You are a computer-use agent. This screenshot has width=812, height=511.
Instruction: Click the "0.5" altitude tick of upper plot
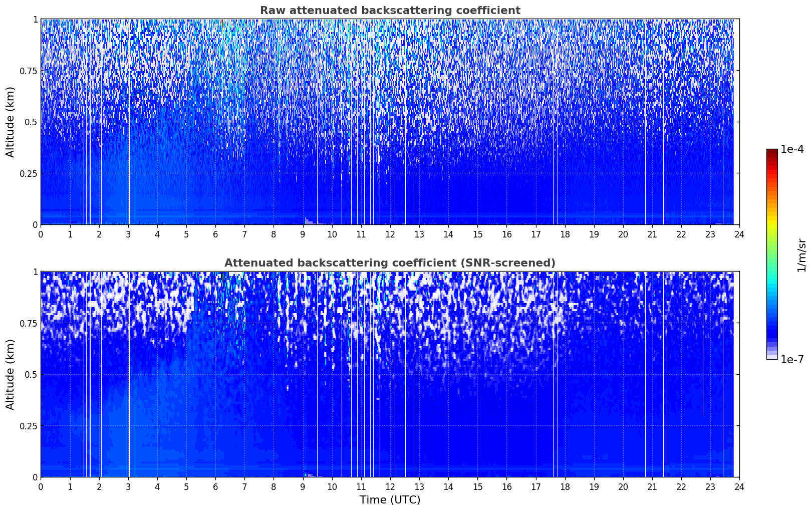click(31, 122)
